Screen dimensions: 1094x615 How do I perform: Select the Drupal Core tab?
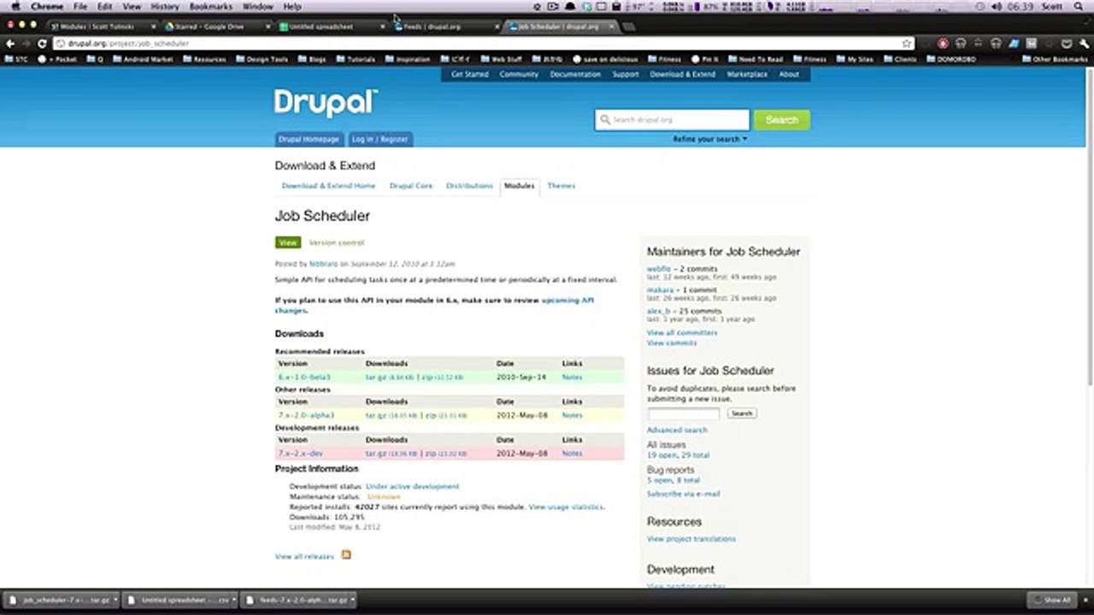[x=411, y=185]
